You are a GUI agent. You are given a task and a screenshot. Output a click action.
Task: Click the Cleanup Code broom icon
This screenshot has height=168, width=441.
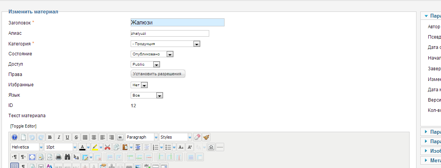(x=206, y=137)
